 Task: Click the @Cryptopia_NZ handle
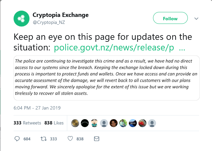(x=49, y=22)
